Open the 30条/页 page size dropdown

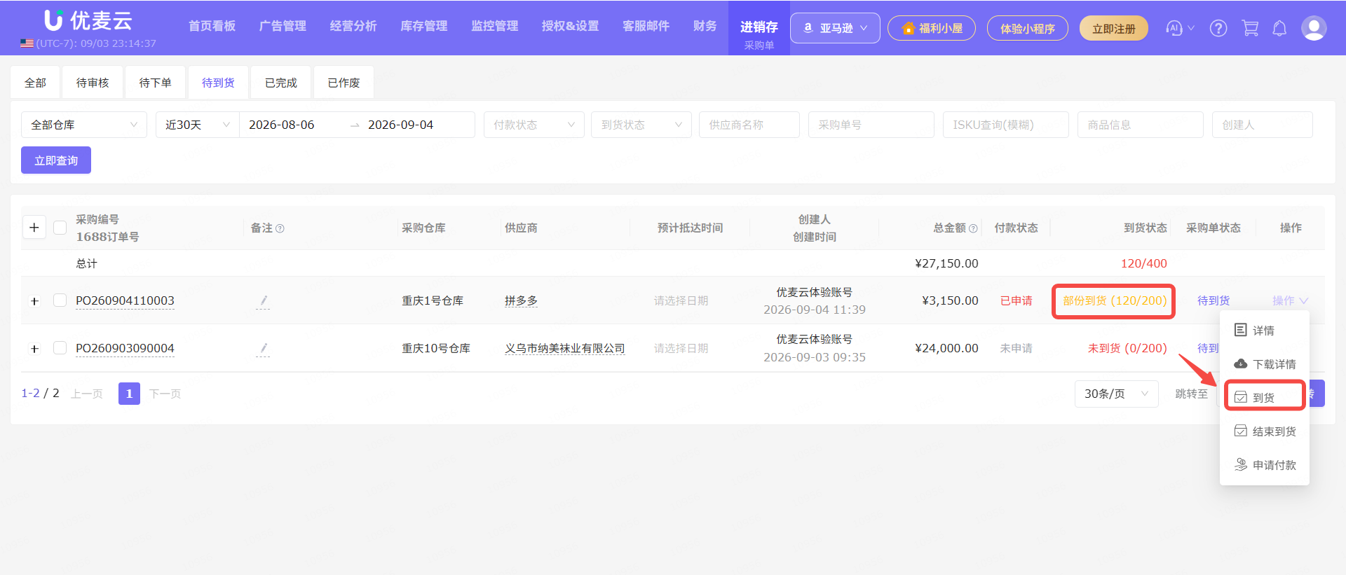[1116, 394]
